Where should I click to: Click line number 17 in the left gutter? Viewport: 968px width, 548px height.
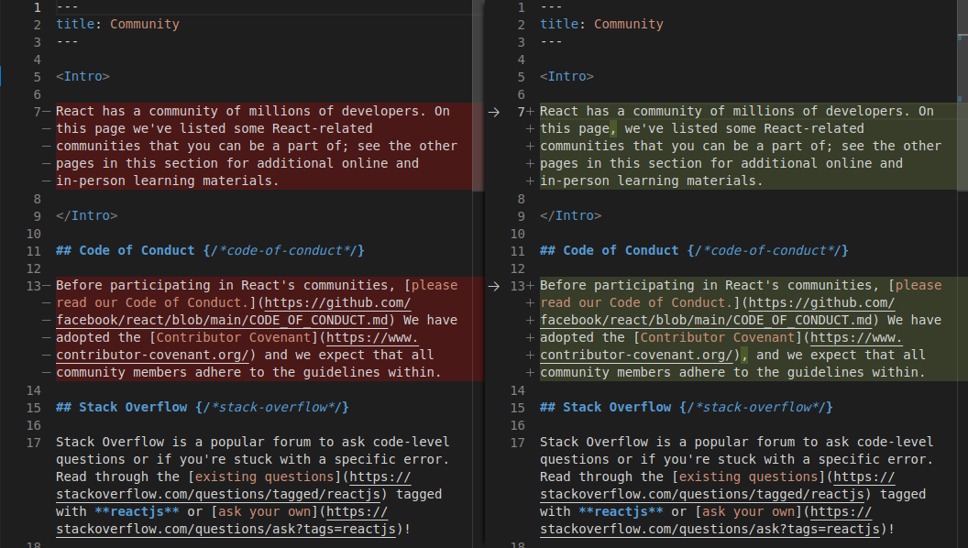[33, 443]
